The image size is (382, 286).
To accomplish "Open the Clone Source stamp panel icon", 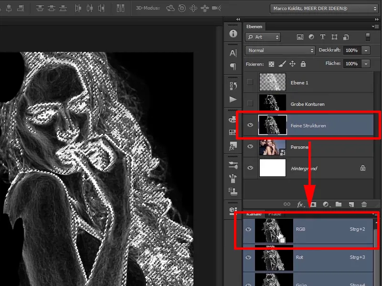I will pos(233,192).
